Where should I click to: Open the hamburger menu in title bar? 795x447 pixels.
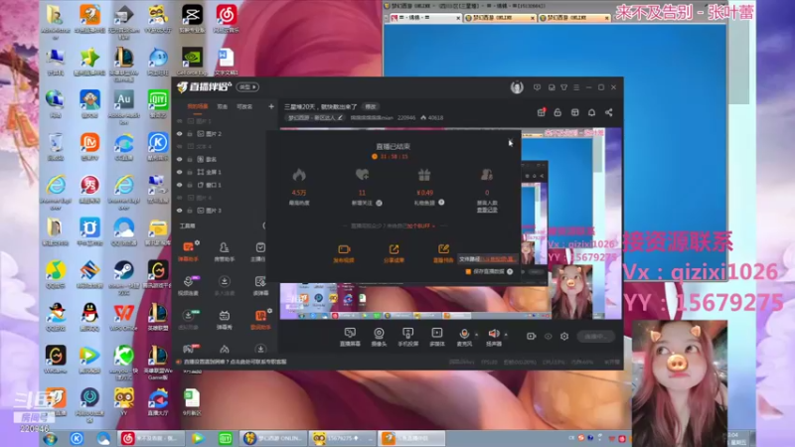(x=576, y=87)
